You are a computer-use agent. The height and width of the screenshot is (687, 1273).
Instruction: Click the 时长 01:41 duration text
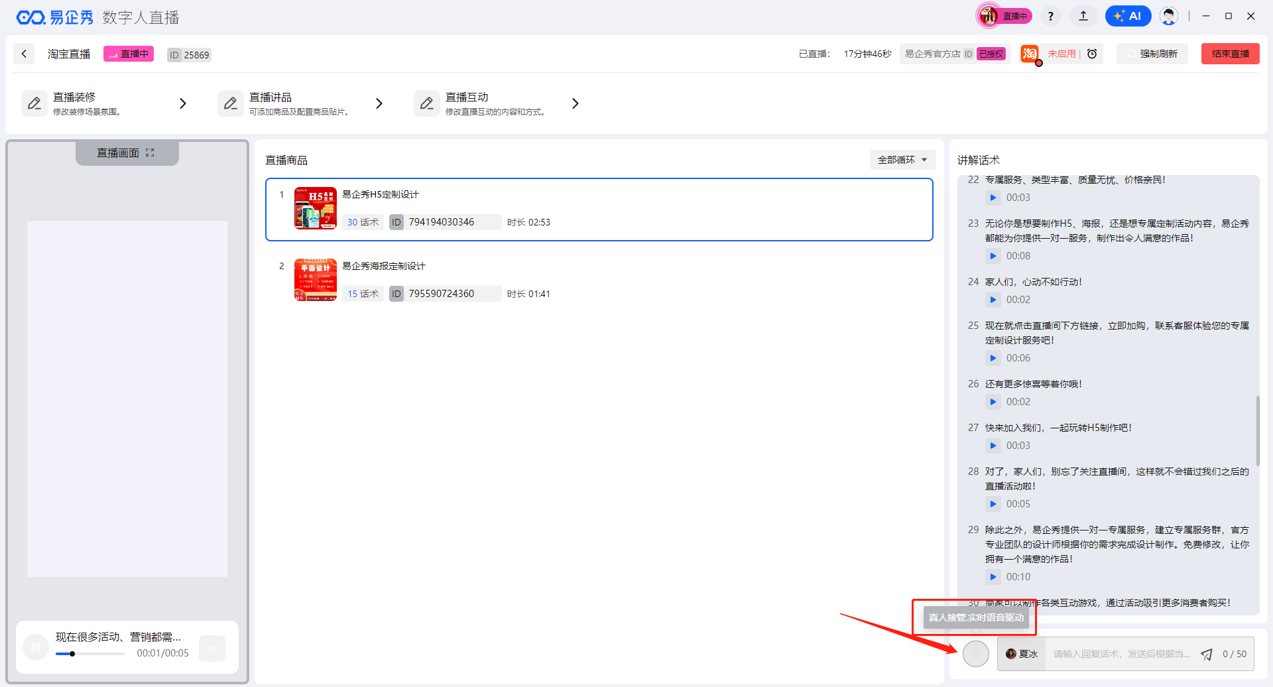point(528,294)
